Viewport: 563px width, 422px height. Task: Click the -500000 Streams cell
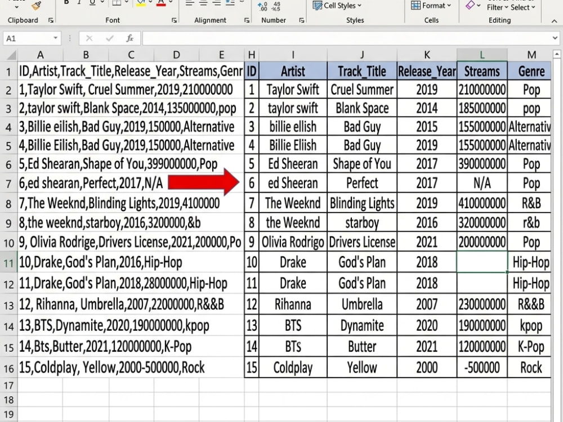pos(482,367)
